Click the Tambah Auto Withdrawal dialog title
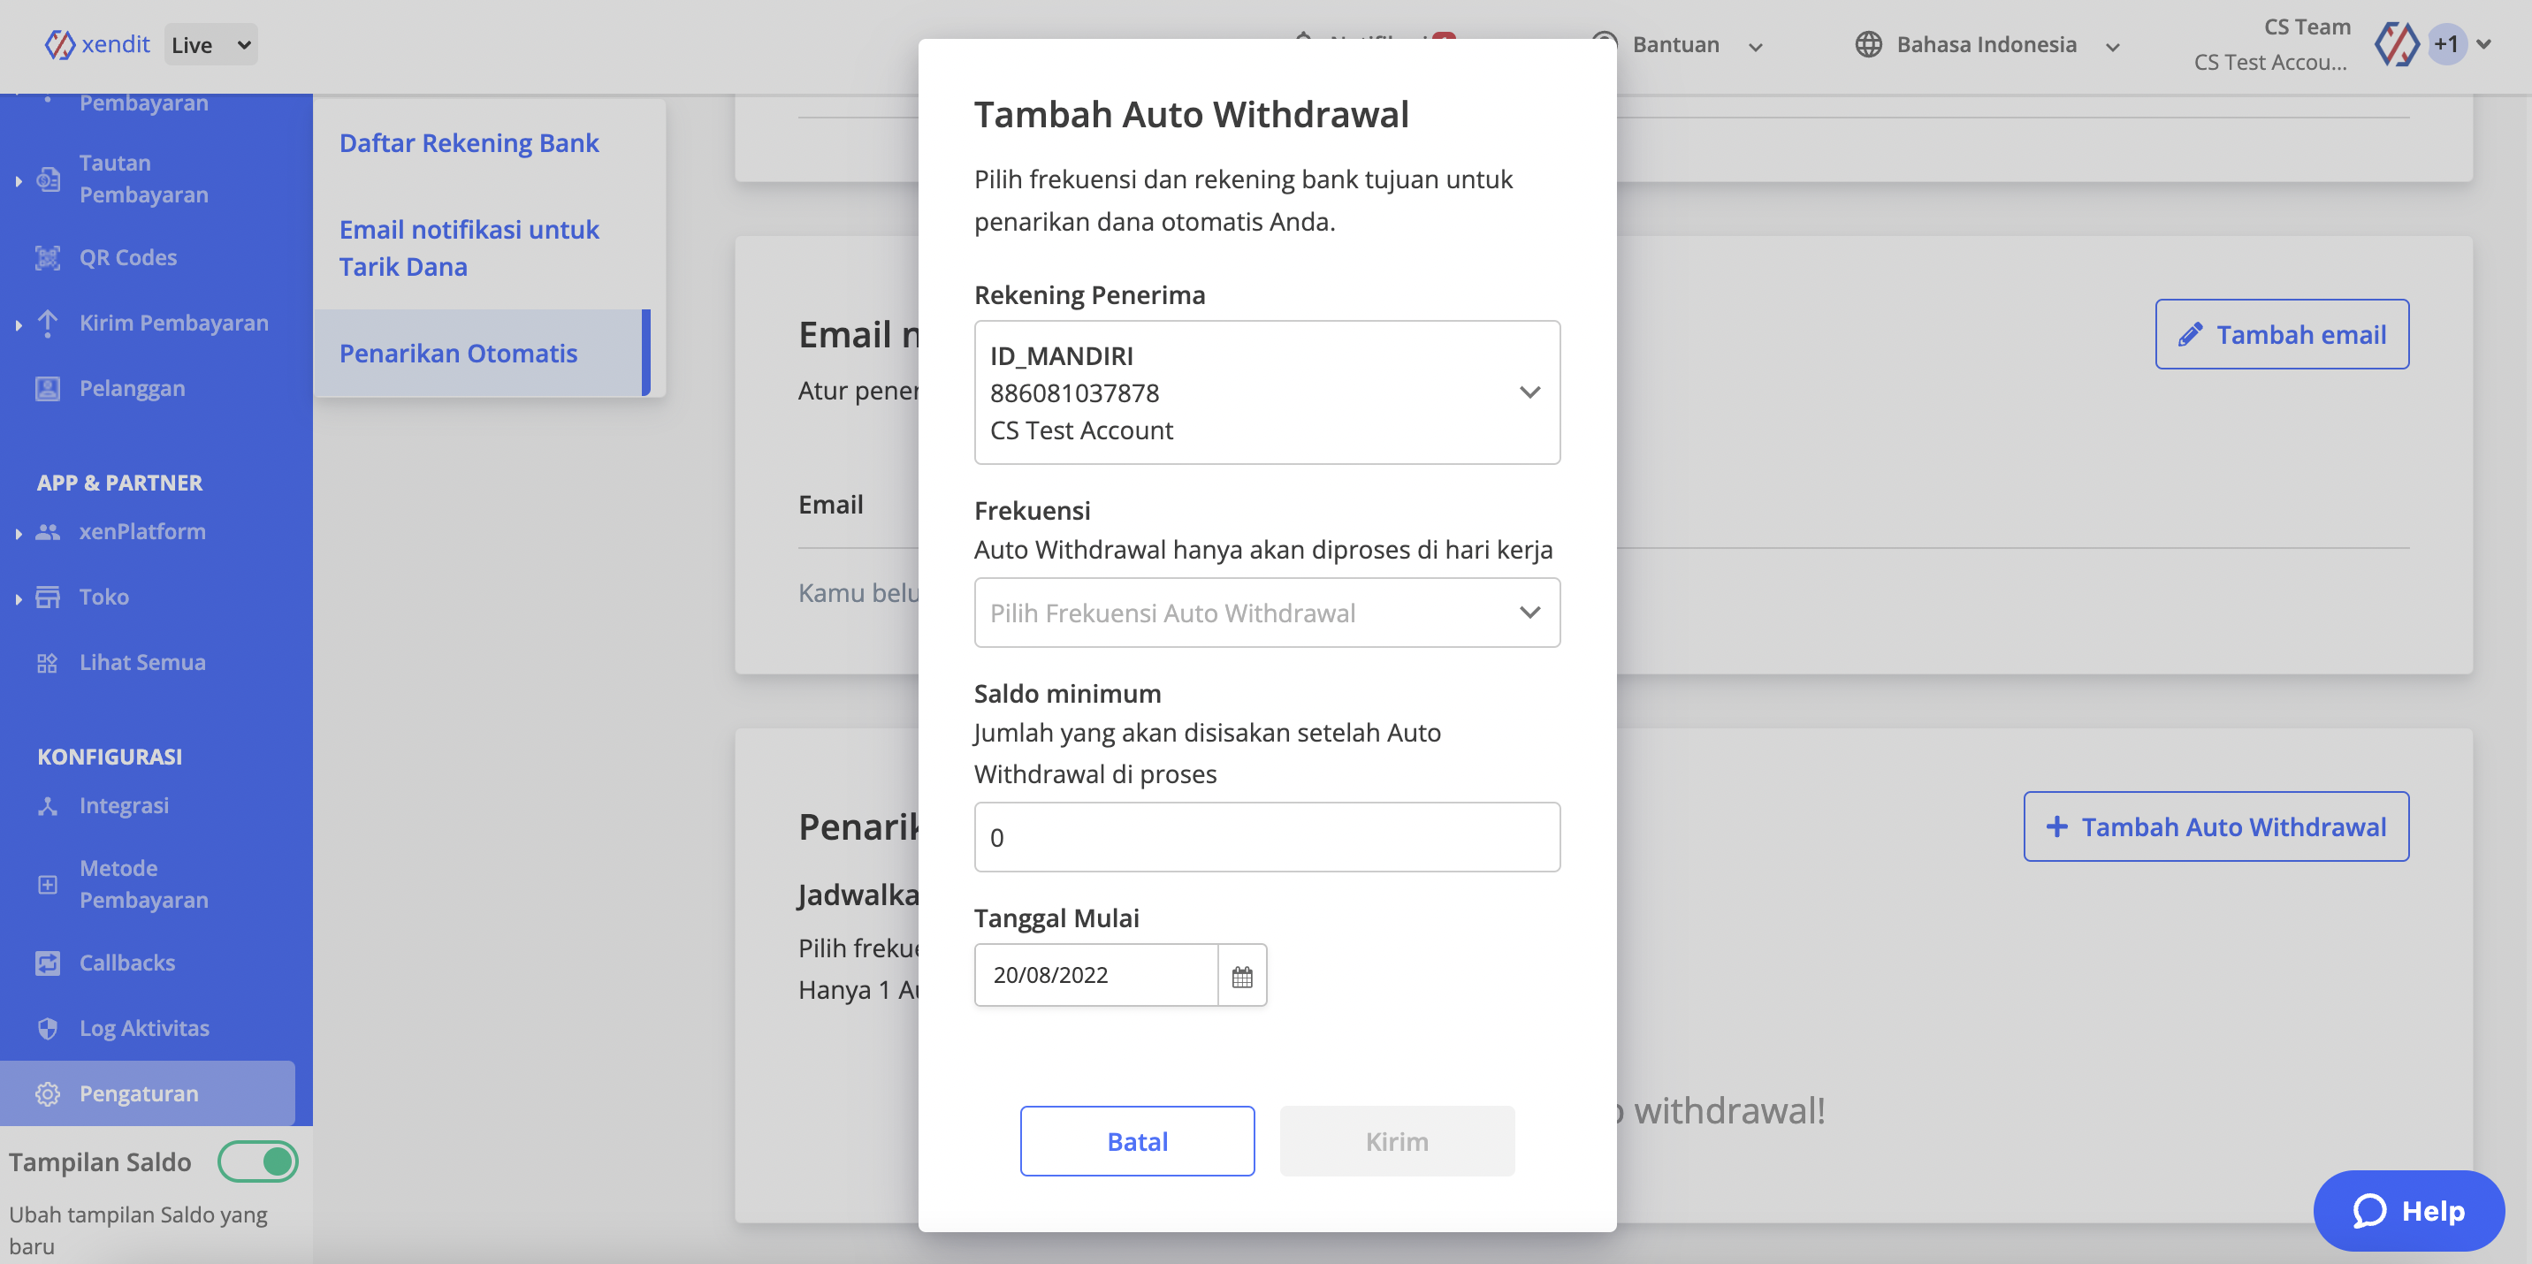This screenshot has height=1264, width=2532. [x=1192, y=115]
